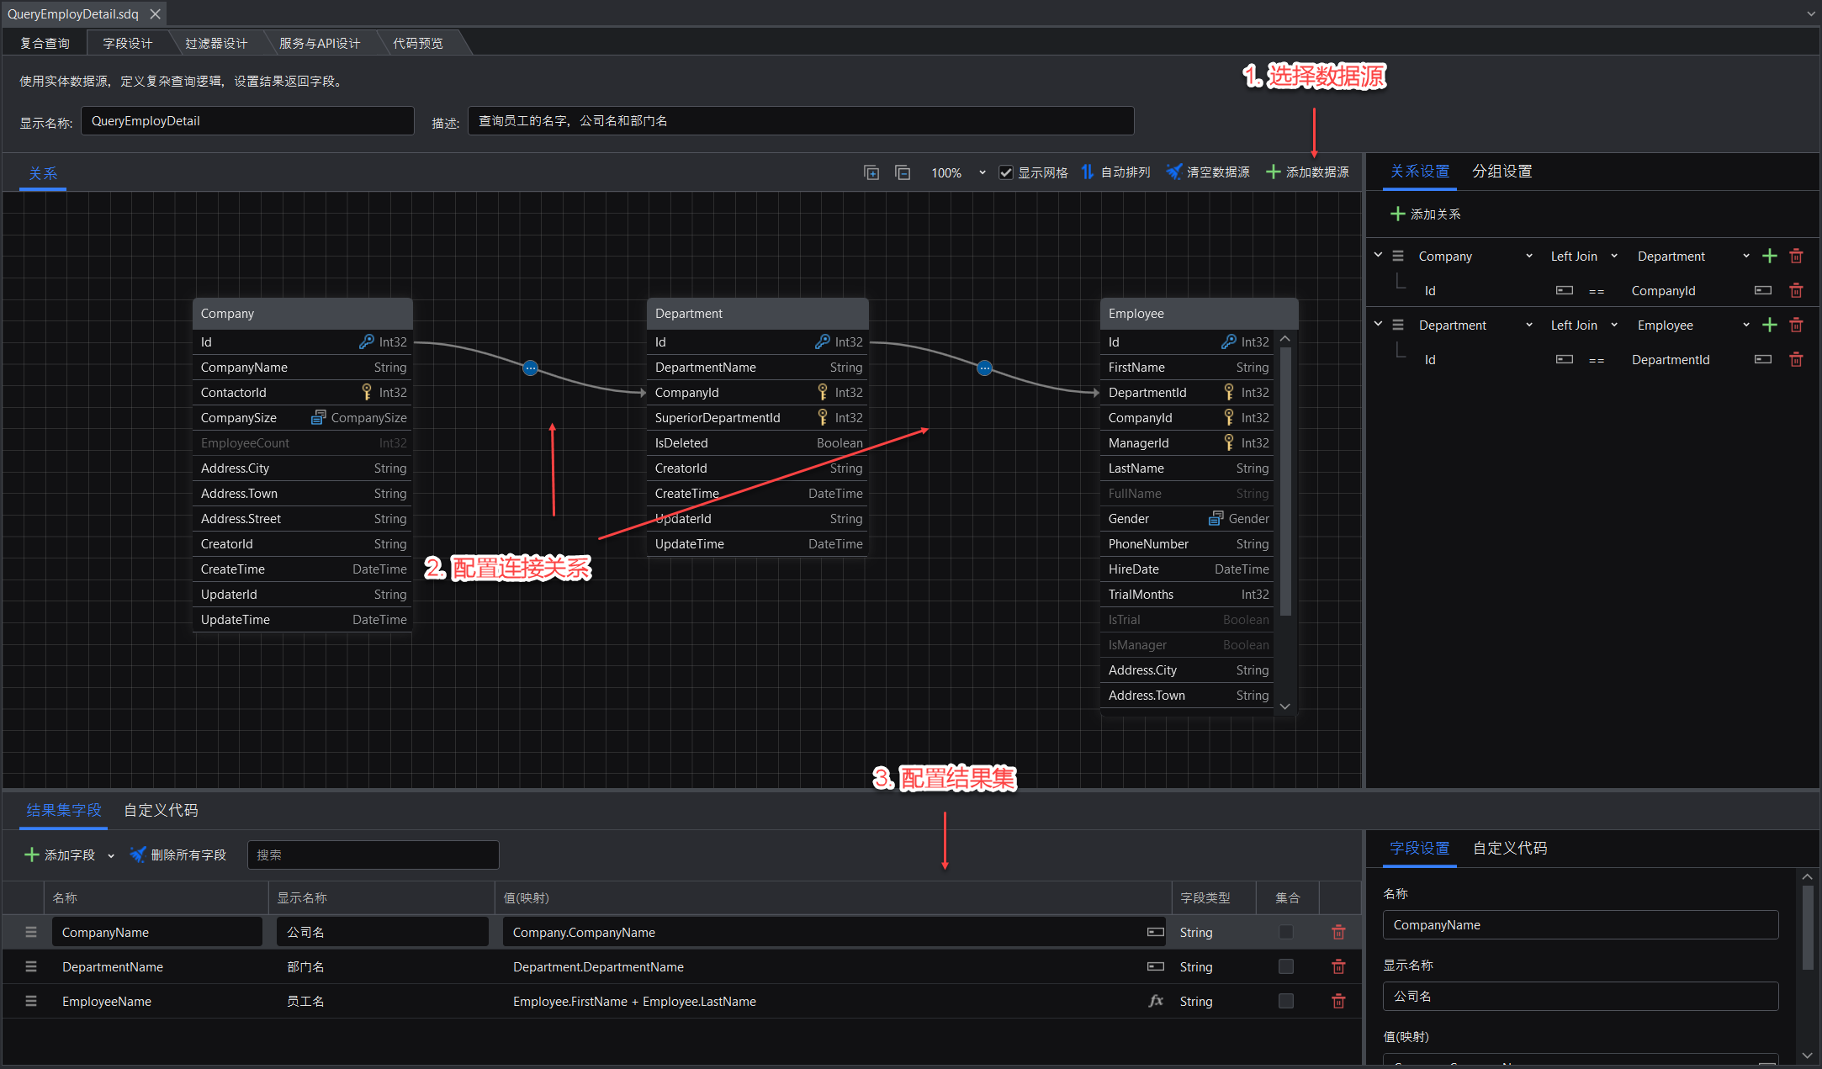Click the auto arrange button
The image size is (1822, 1069).
pos(1115,172)
